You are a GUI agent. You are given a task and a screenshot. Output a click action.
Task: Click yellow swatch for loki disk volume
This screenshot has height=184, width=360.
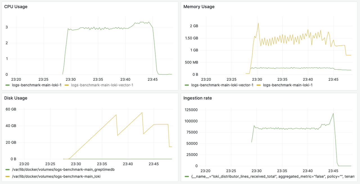click(x=8, y=176)
